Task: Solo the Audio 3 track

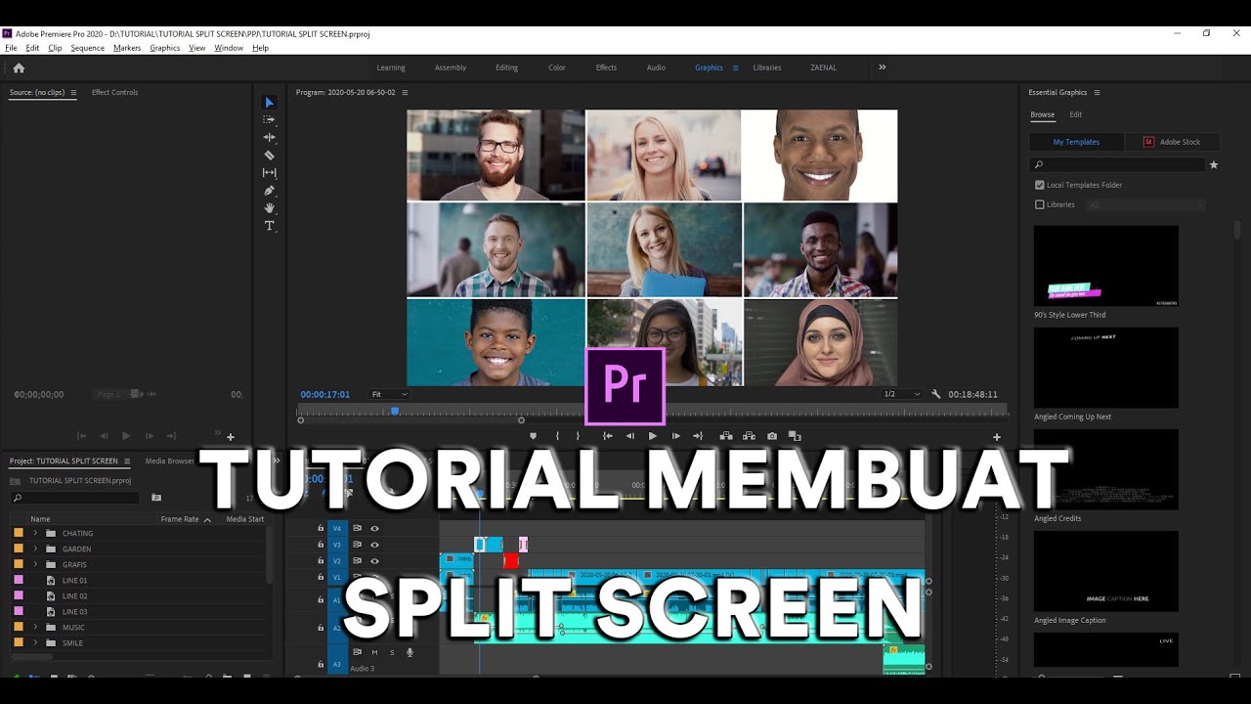Action: [x=392, y=652]
